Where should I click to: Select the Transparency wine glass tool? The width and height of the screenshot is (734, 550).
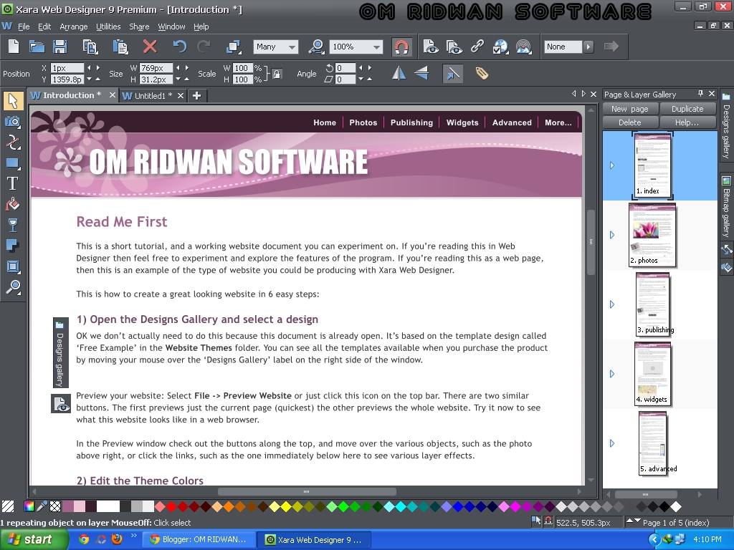click(13, 225)
